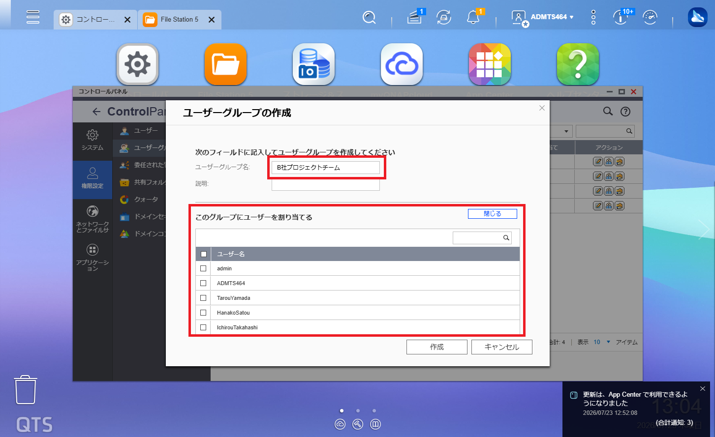Launch File Station orange folder desktop icon
715x437 pixels.
point(225,64)
